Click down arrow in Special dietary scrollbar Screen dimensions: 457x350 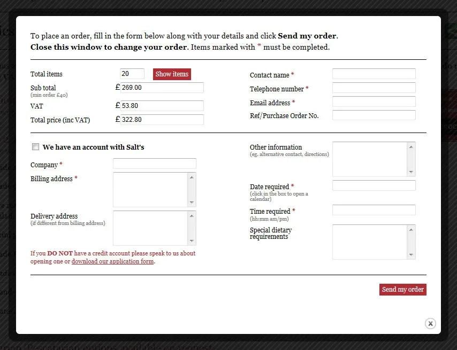[x=411, y=254]
